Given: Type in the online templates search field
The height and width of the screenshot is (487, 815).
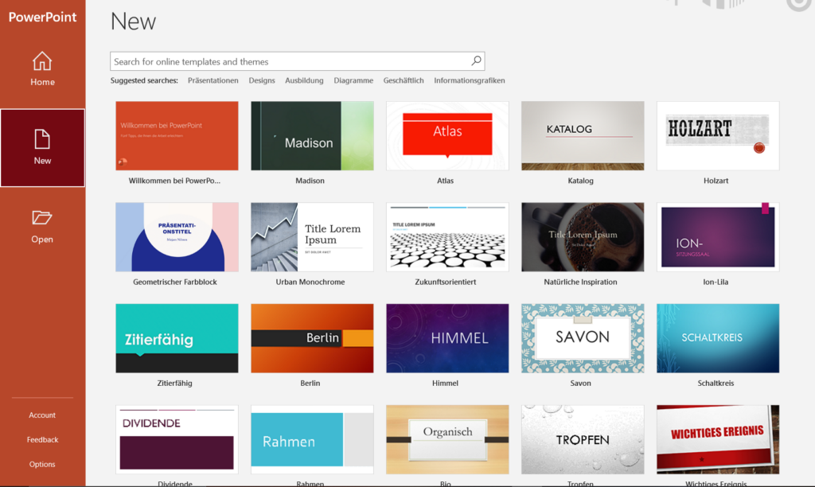Looking at the screenshot, I should (x=287, y=61).
